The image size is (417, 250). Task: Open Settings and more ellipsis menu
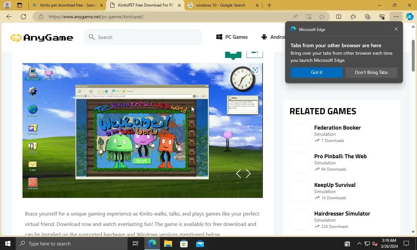coord(396,17)
